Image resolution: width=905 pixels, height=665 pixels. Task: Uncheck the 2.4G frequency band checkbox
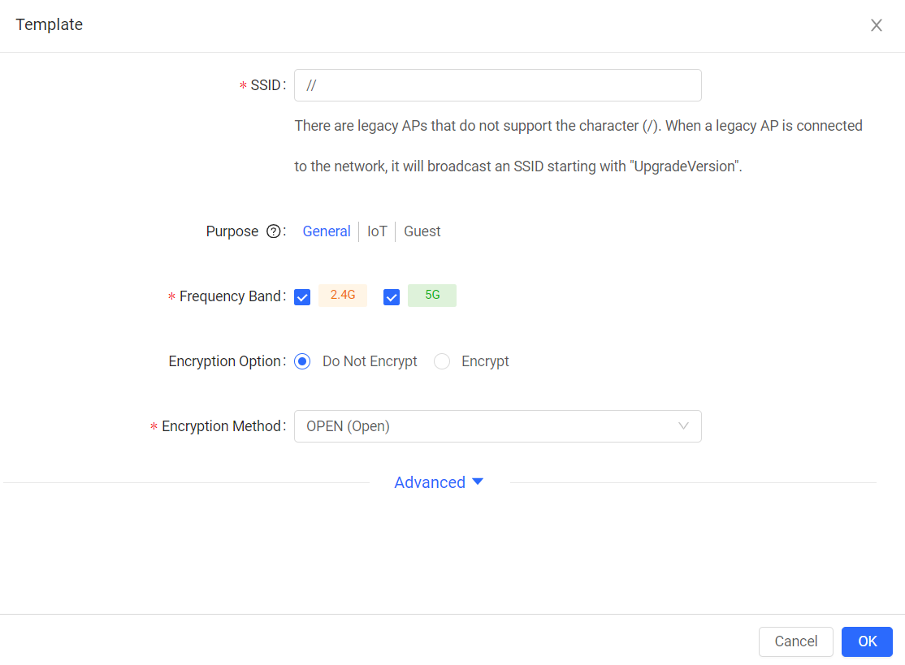click(302, 297)
